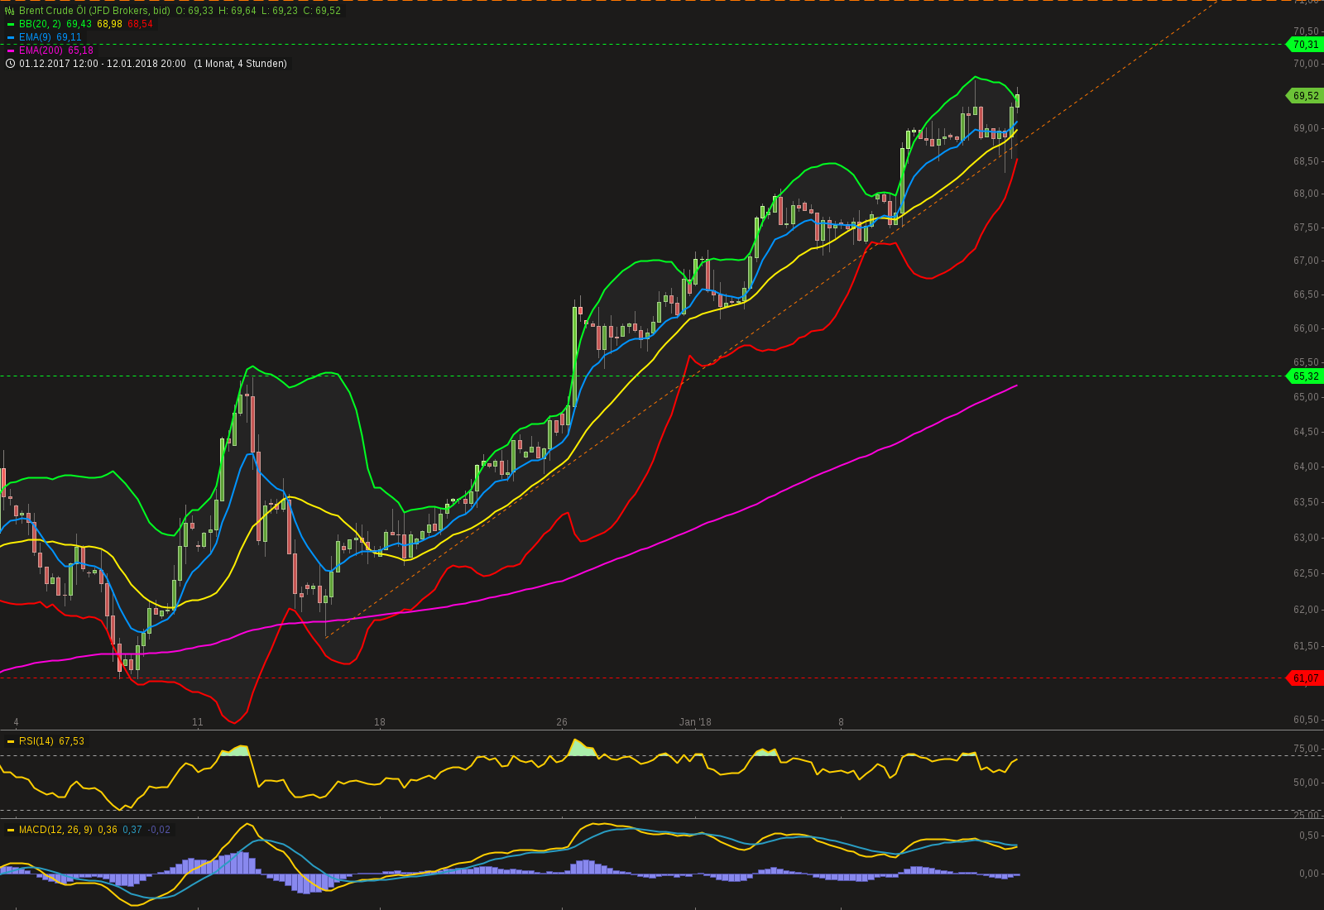Image resolution: width=1324 pixels, height=910 pixels.
Task: Click the '4' date label on time axis
Action: (x=16, y=722)
